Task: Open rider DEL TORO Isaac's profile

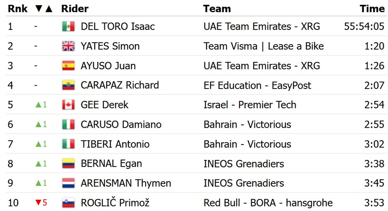Action: pos(118,26)
